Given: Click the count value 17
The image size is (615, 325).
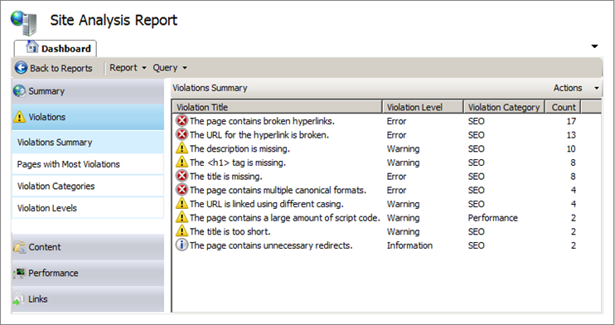Looking at the screenshot, I should coord(571,121).
